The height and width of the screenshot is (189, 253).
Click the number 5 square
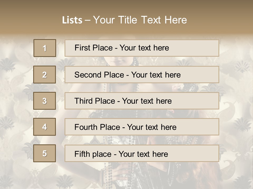[45, 153]
